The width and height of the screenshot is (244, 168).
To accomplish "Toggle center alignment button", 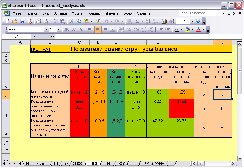I will point(98,29).
